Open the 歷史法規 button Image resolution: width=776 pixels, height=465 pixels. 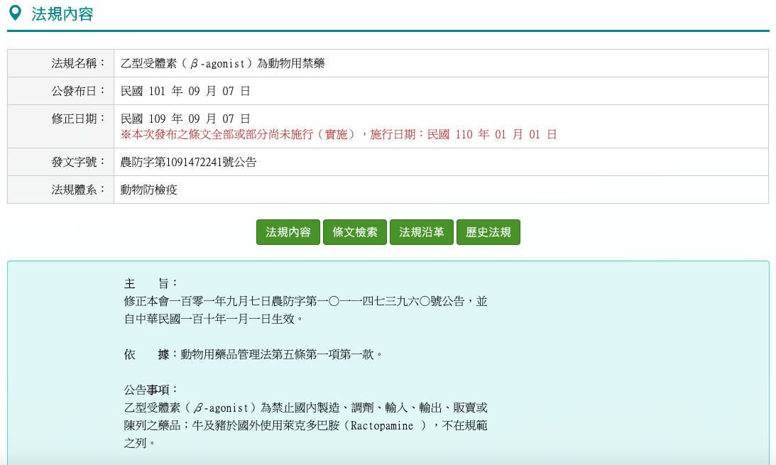point(488,232)
